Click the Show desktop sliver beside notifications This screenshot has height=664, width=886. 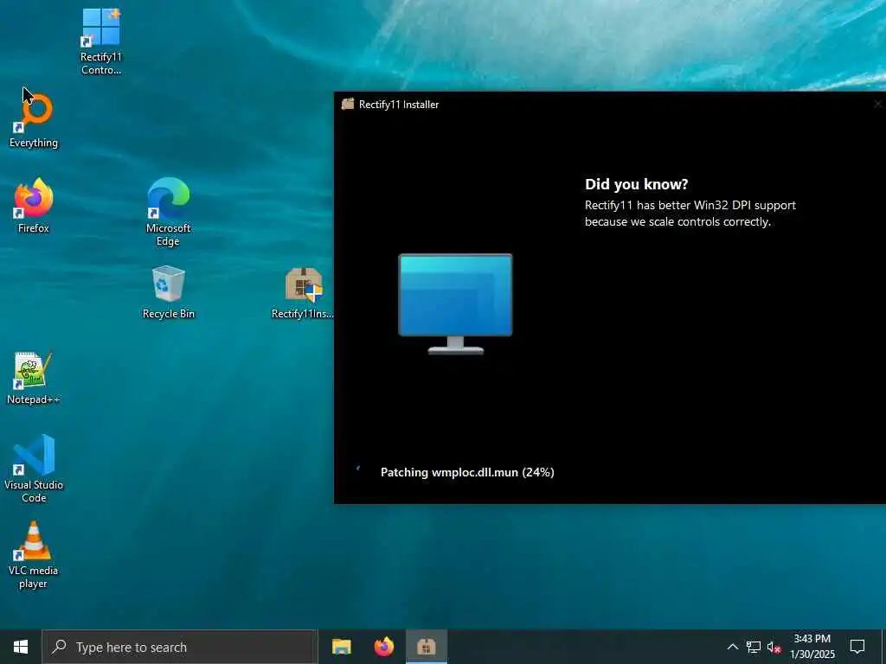click(x=883, y=647)
